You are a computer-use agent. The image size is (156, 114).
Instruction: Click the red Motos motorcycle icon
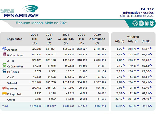(x=5, y=88)
